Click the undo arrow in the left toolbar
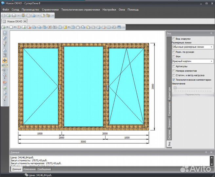215x177 pixels. coord(4,65)
